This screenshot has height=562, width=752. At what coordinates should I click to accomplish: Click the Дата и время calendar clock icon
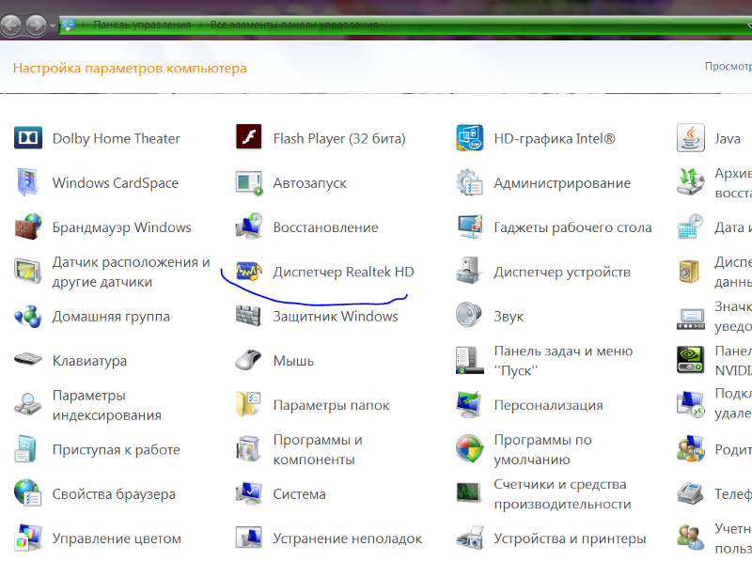pos(690,226)
